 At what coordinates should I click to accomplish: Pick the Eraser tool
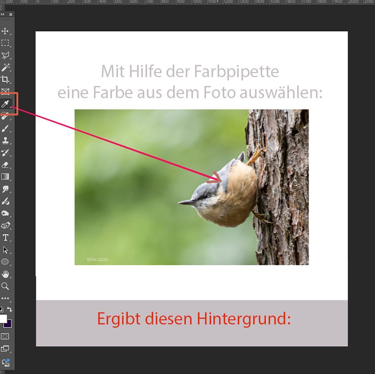[5, 165]
